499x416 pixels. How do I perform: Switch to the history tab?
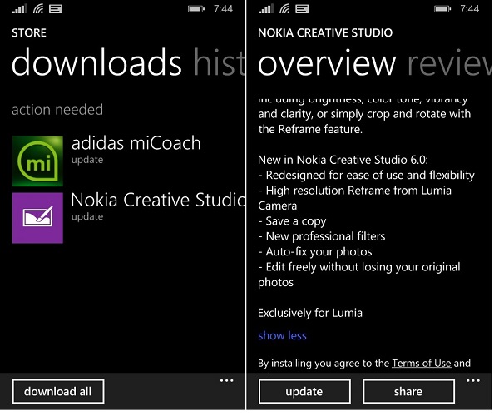point(220,62)
